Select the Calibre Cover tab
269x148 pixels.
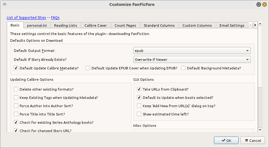pyautogui.click(x=96, y=25)
